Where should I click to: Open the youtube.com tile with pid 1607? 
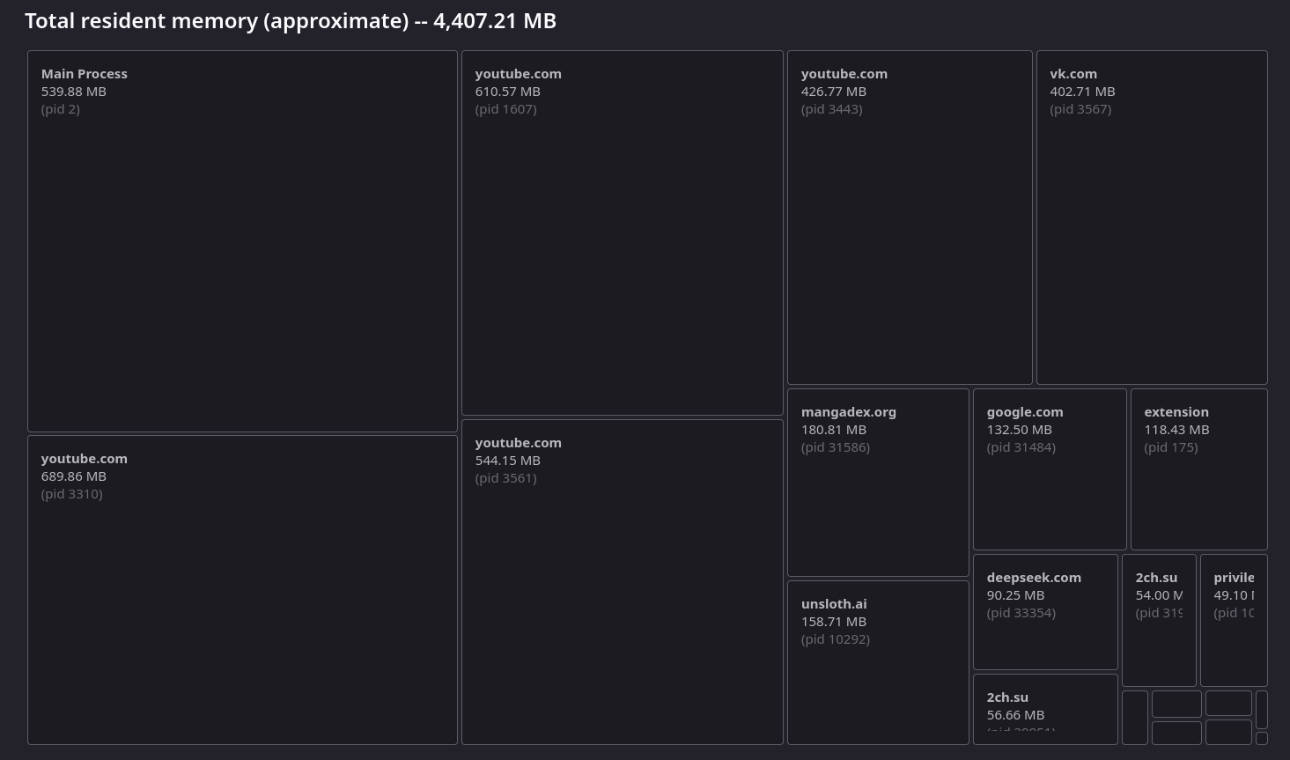(623, 232)
